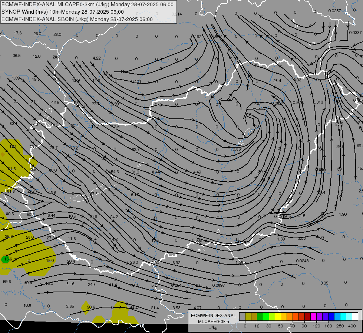Select the SYNOP Wind 10m header line
Image resolution: width=363 pixels, height=333 pixels.
click(63, 12)
